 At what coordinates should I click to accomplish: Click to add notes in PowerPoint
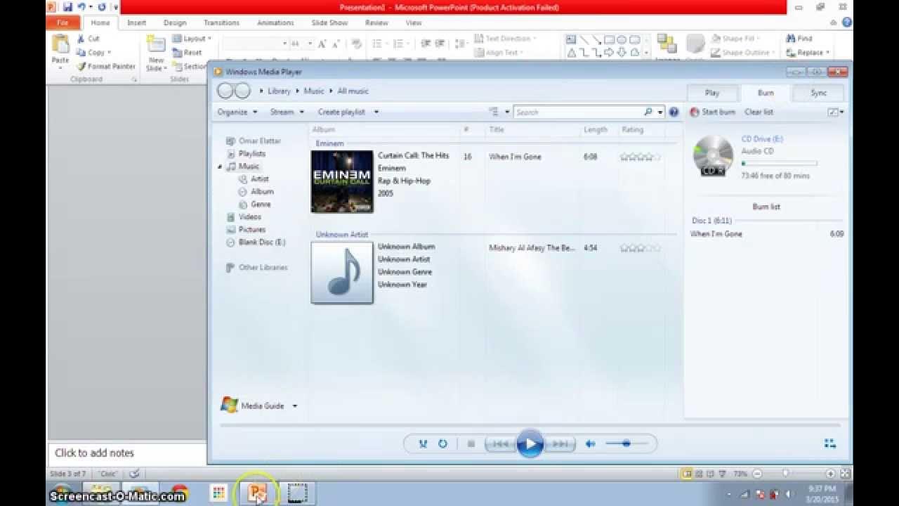coord(94,453)
